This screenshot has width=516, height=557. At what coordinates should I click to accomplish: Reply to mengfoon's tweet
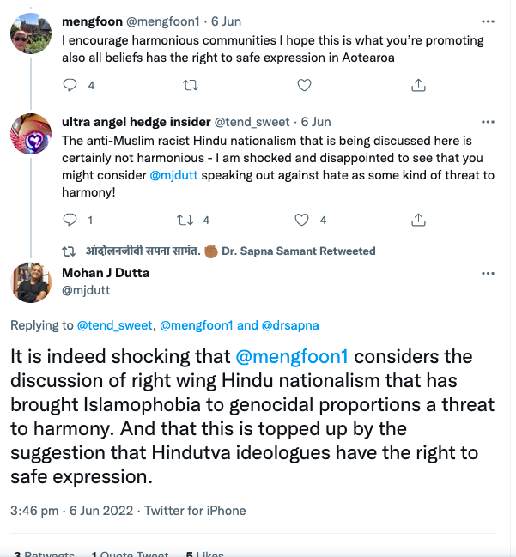click(70, 84)
